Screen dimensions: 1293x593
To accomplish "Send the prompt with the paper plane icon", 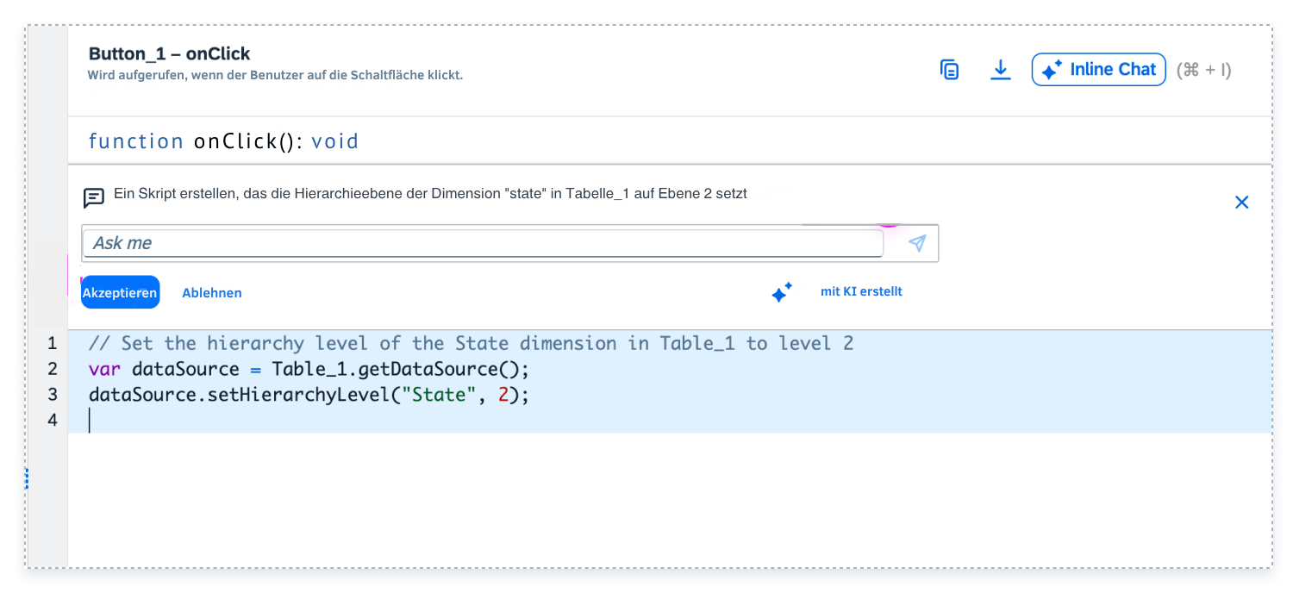I will (x=917, y=243).
